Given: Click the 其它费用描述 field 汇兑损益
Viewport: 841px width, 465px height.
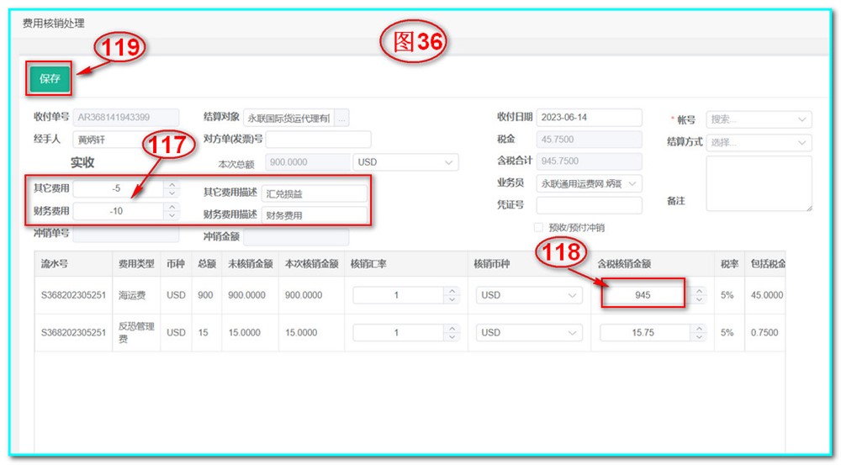Looking at the screenshot, I should (315, 193).
